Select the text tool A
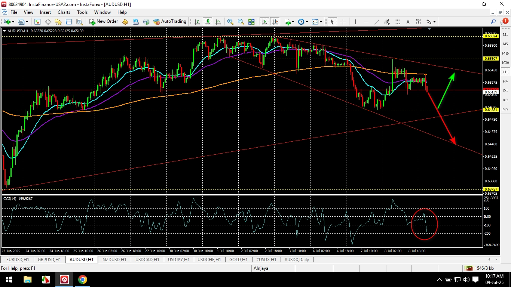Image resolution: width=511 pixels, height=287 pixels. (408, 22)
